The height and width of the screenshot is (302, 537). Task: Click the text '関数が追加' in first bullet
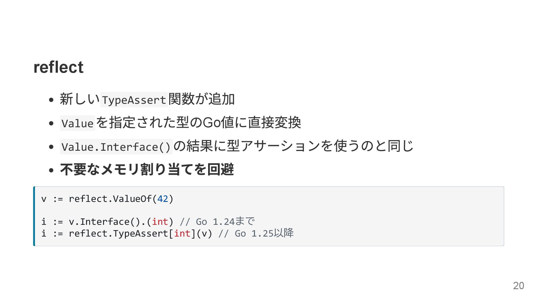pyautogui.click(x=201, y=99)
